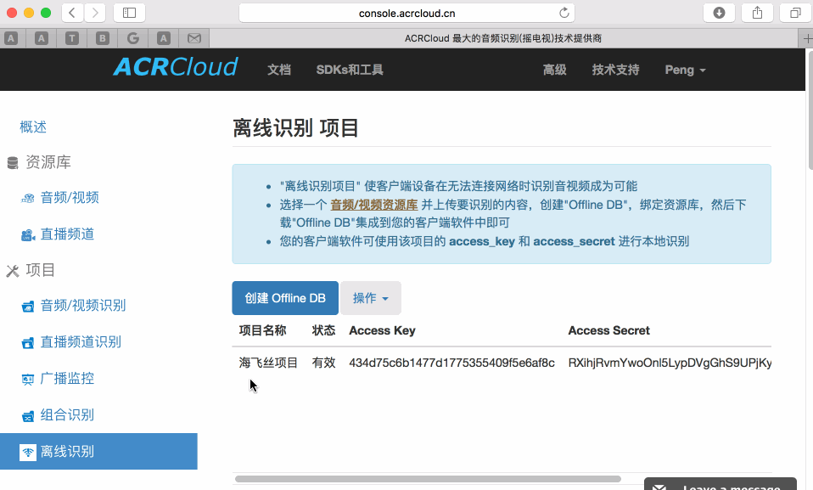Open the pinned mail envelope tab
Viewport: 813px width, 490px height.
coord(194,38)
